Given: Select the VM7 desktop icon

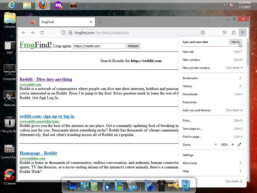Looking at the screenshot, I should tap(10, 48).
